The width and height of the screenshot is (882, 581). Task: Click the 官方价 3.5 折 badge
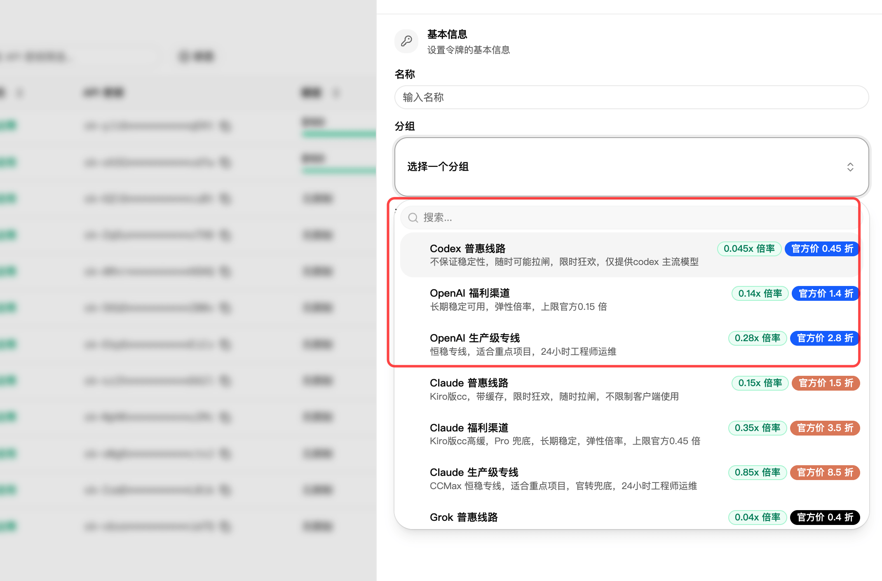pyautogui.click(x=825, y=428)
